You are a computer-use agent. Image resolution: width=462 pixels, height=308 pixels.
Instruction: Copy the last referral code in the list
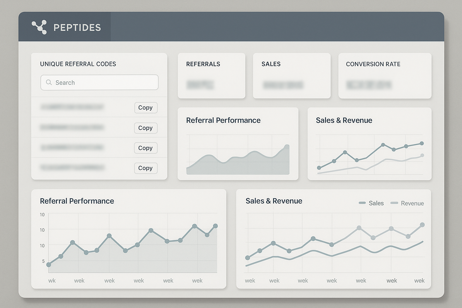(146, 168)
